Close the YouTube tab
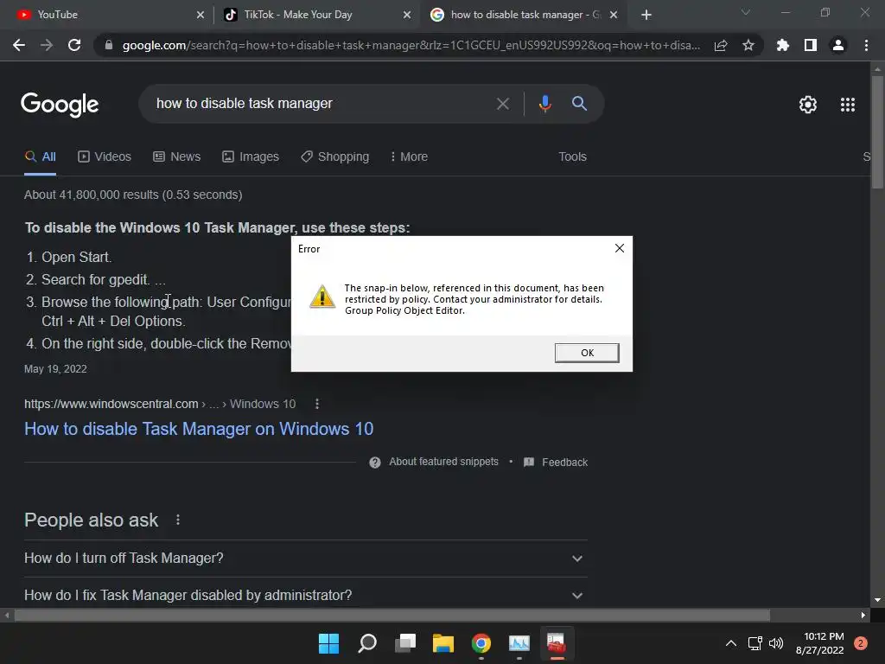 tap(201, 15)
